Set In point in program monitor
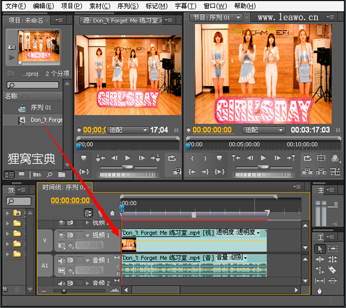The width and height of the screenshot is (346, 308). 192,158
